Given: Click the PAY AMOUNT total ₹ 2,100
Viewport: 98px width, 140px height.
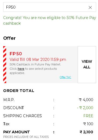Looking at the screenshot, I should tap(86, 132).
